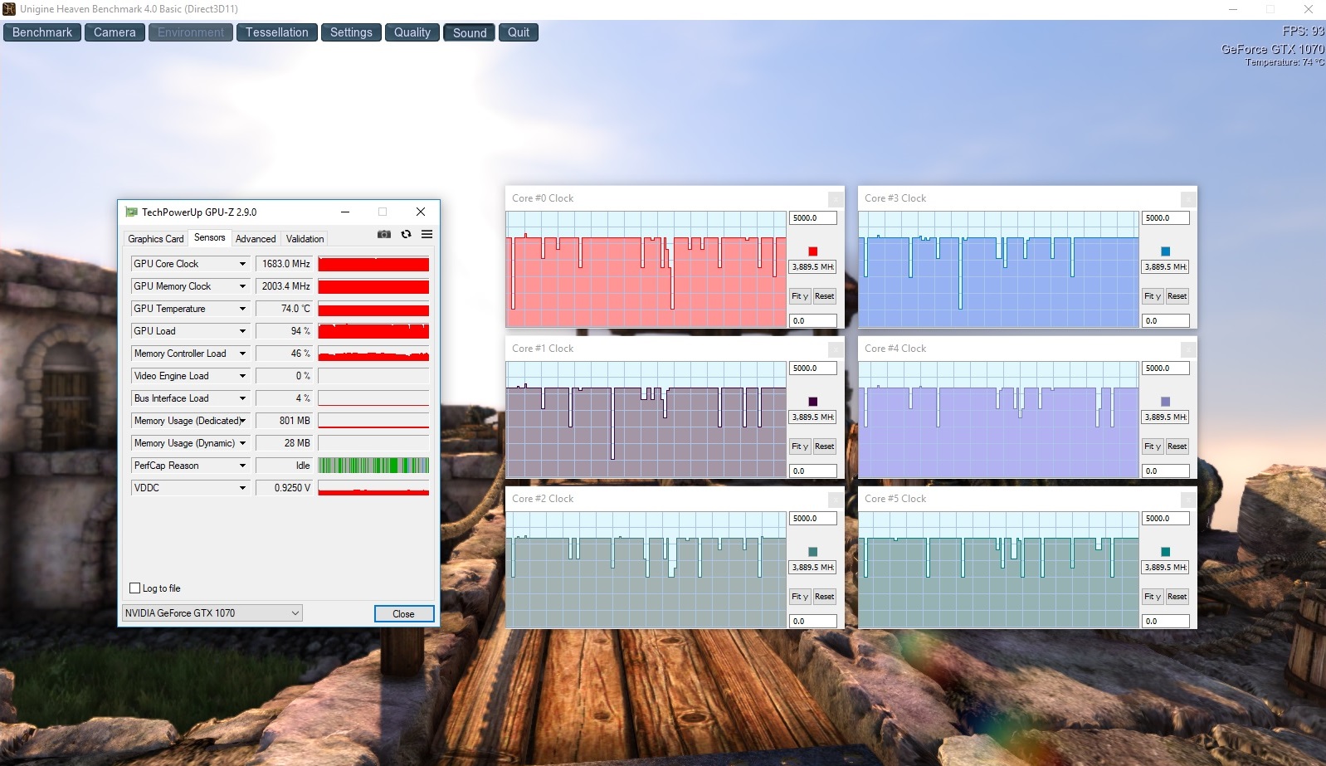Click Reset on Core #4 Clock

[x=1177, y=446]
